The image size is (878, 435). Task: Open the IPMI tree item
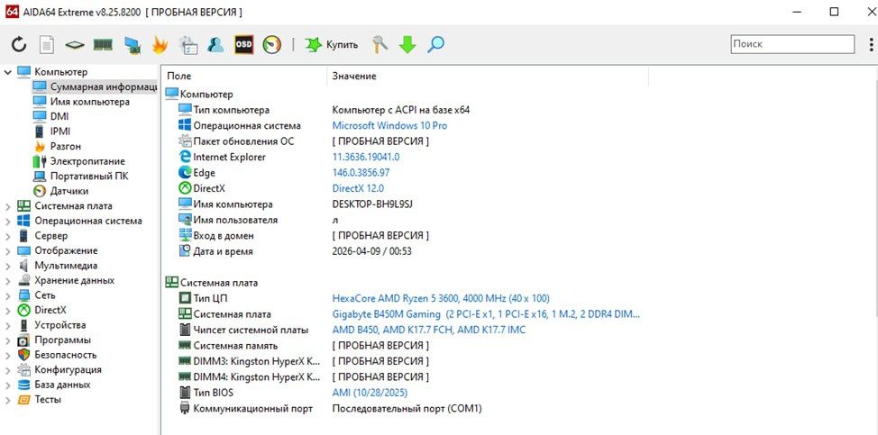[x=52, y=131]
